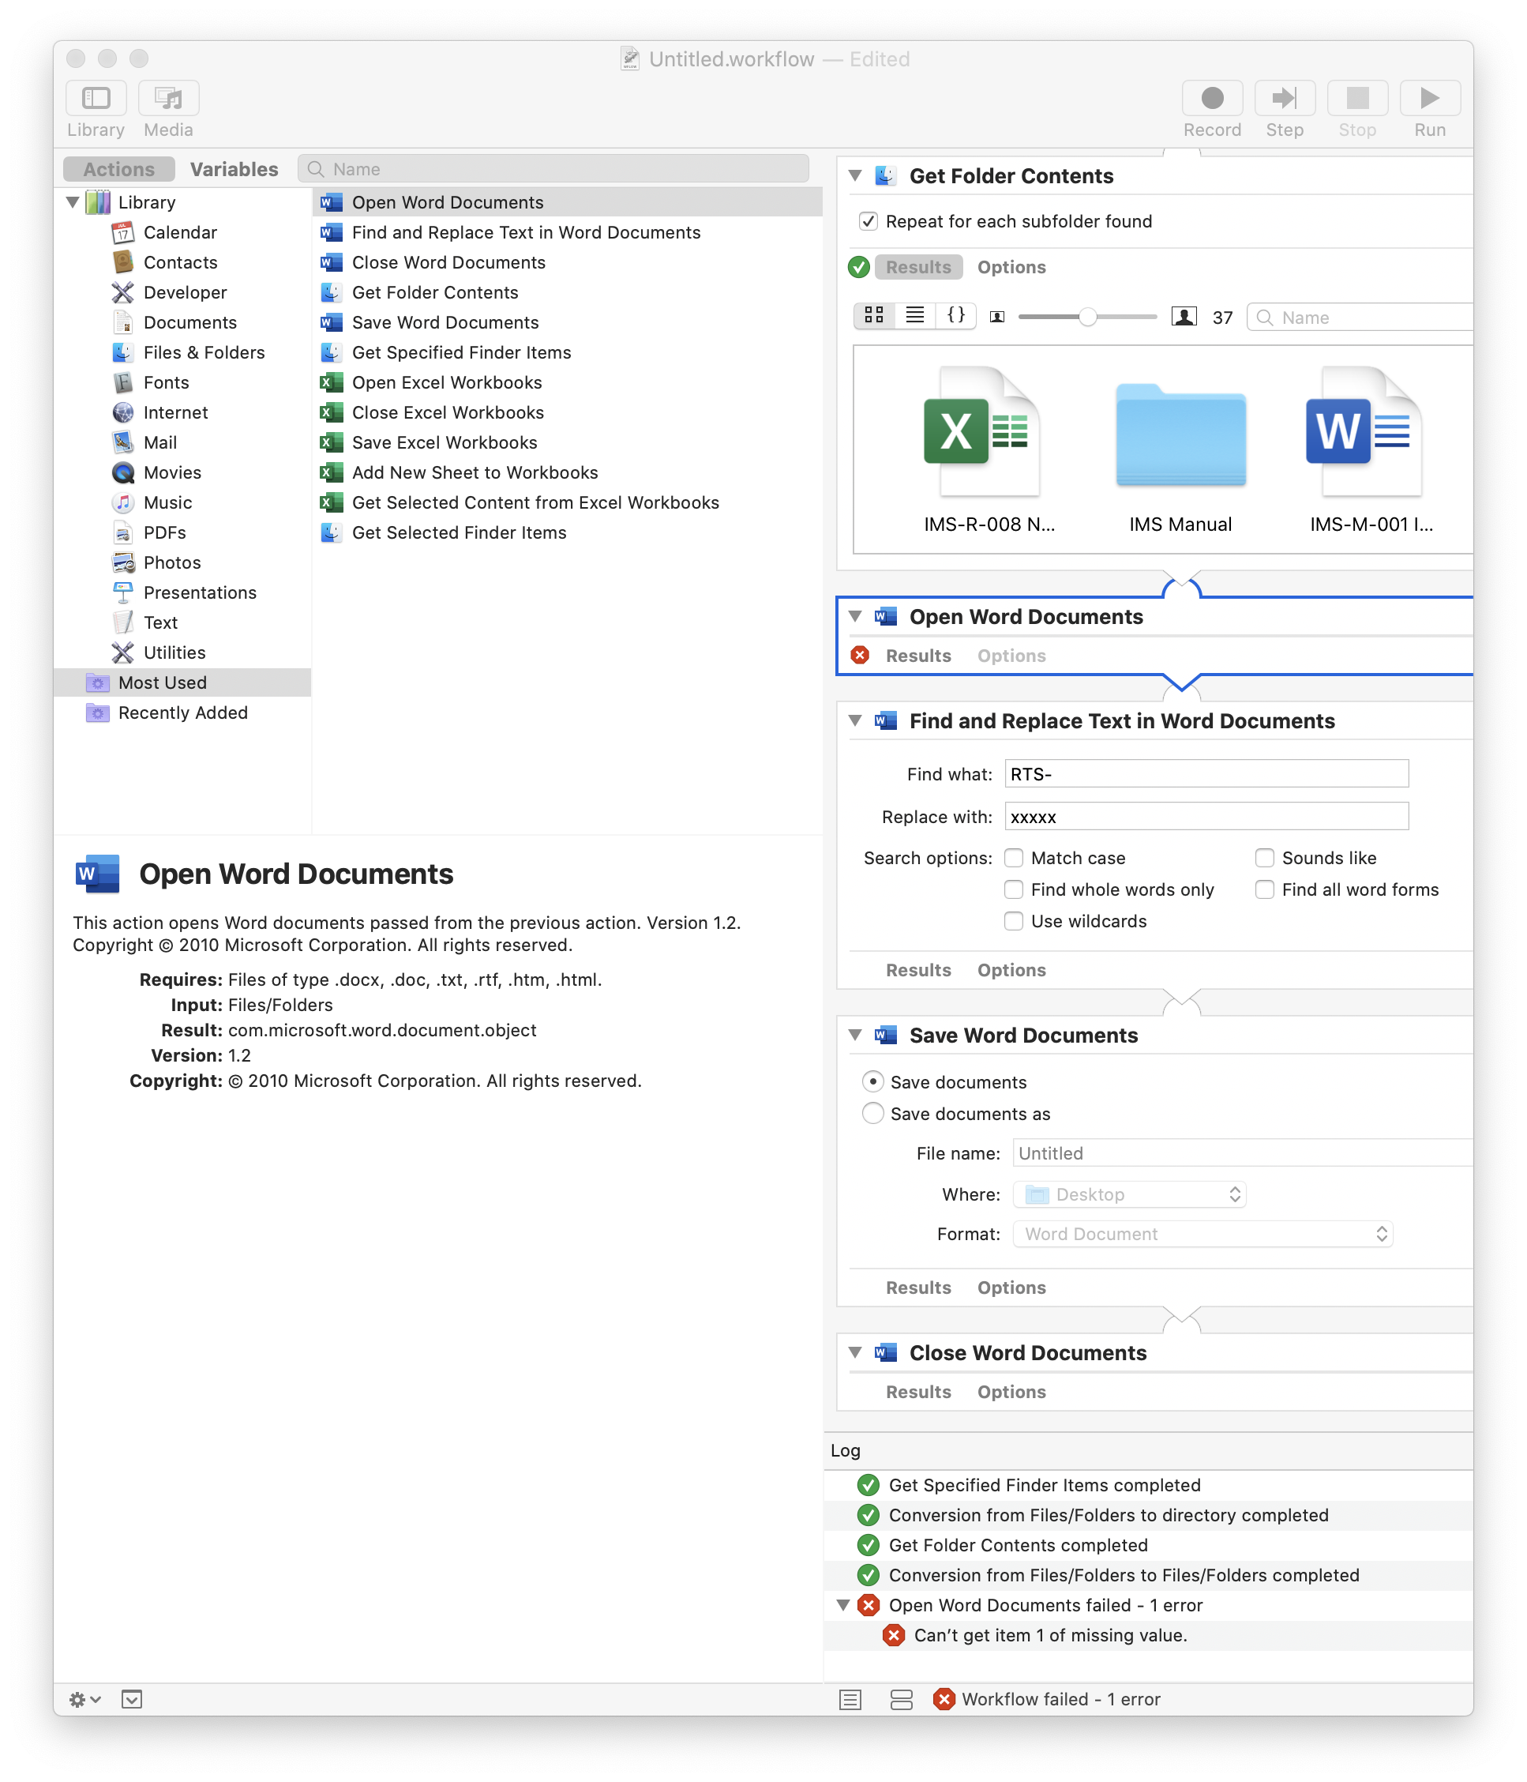Switch to the Variables tab

[x=234, y=169]
